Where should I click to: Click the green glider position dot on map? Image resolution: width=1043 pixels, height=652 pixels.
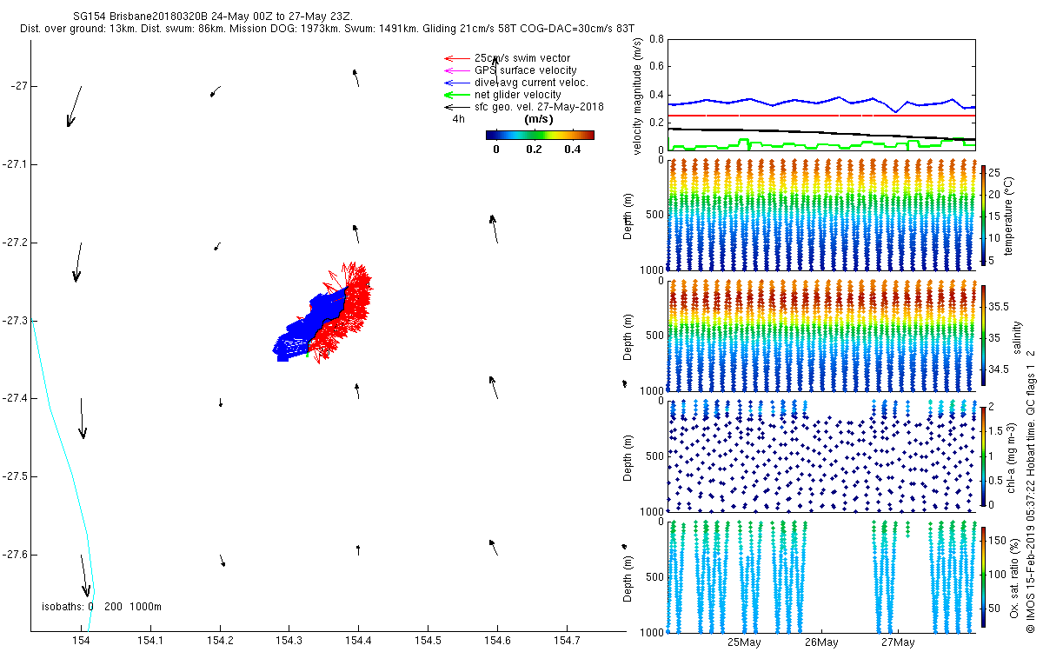[307, 355]
